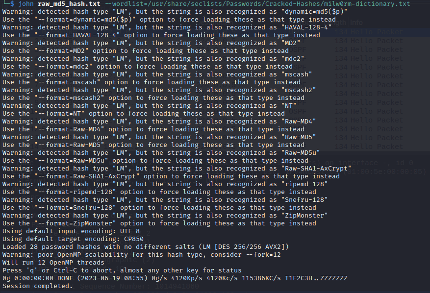Click the john command at the prompt

26,4
